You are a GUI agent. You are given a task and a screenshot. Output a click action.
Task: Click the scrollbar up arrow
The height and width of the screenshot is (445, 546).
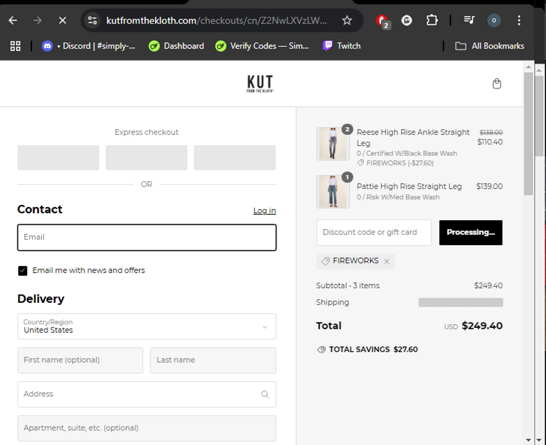pyautogui.click(x=528, y=67)
